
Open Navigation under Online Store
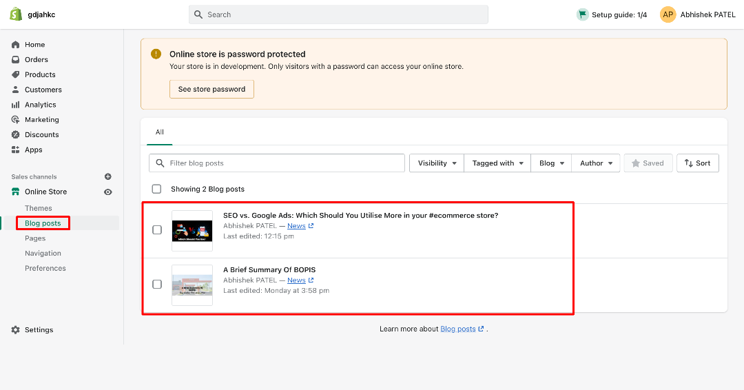[x=43, y=254]
